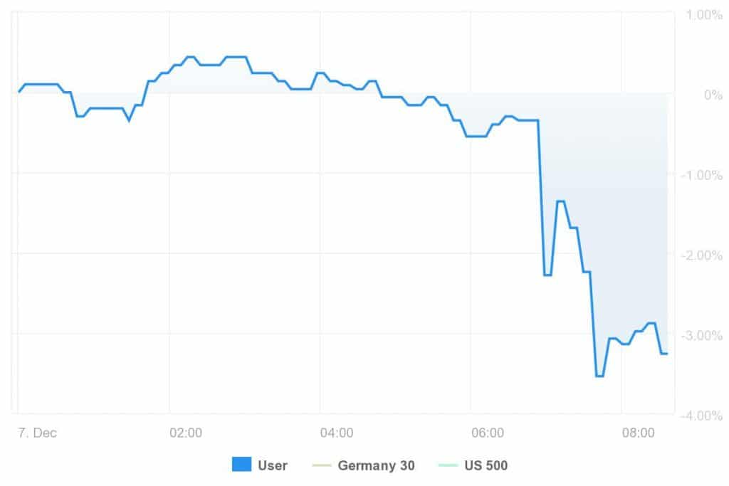Screen dimensions: 729x486
Task: Select the 02:00 time axis label
Action: pos(187,433)
